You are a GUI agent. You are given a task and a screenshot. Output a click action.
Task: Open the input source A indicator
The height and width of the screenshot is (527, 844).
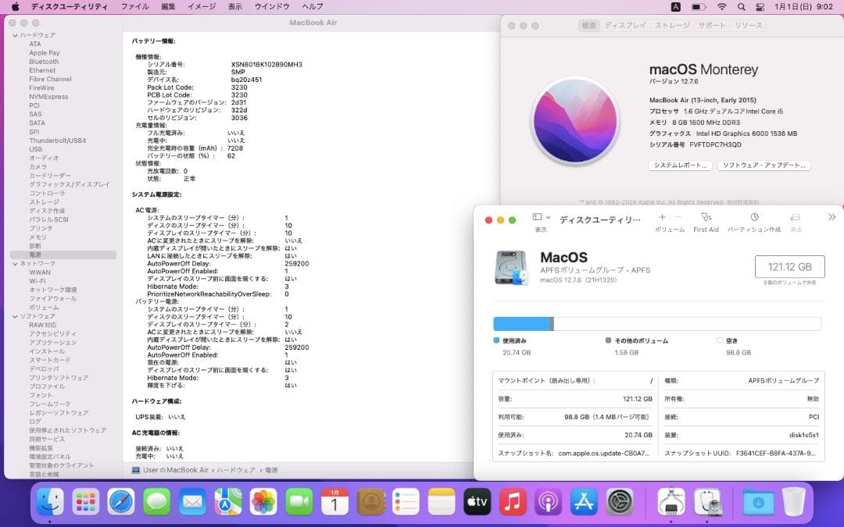(676, 7)
